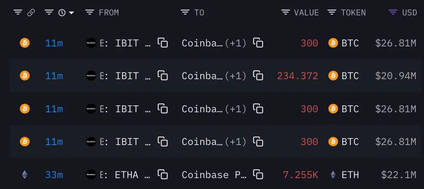Copy Coinbase Prime recipient address in ETH row

point(258,174)
